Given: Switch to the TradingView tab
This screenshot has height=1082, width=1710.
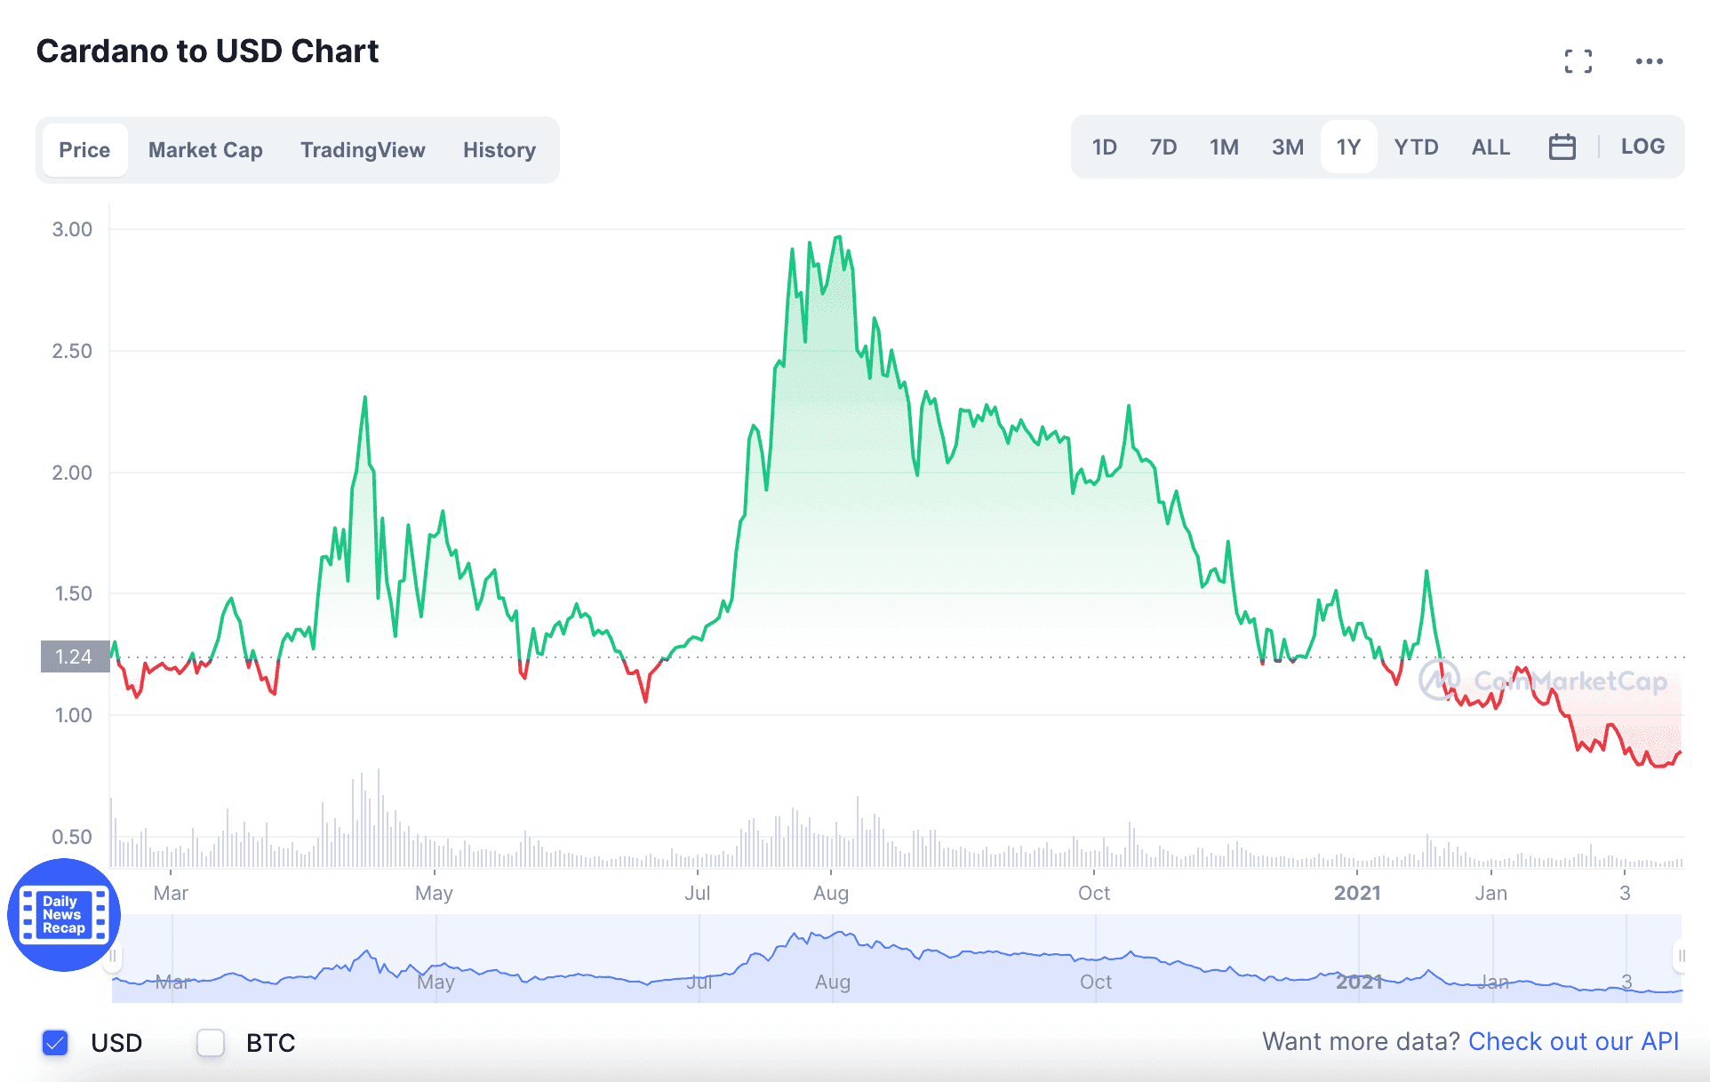Looking at the screenshot, I should point(363,150).
